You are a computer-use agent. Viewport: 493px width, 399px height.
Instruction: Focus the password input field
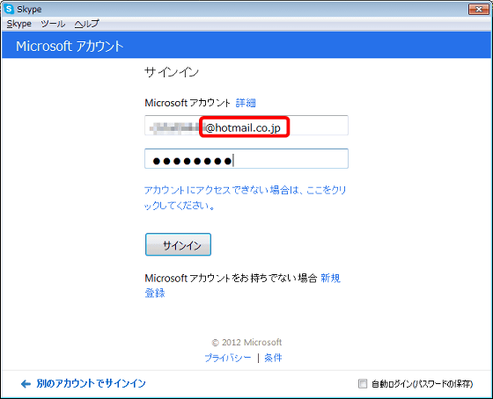pos(246,159)
